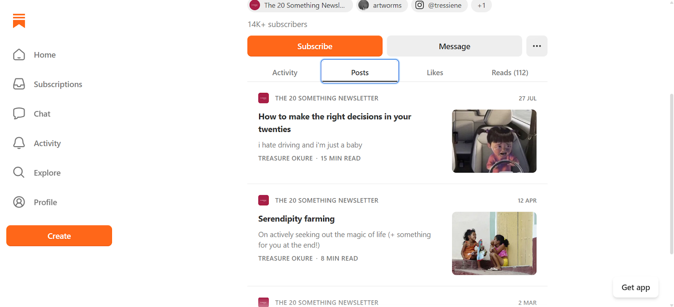The width and height of the screenshot is (674, 307).
Task: Click the 27 JUL date
Action: point(527,98)
